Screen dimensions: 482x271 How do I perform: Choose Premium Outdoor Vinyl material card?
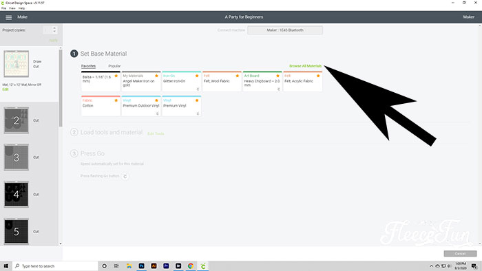(141, 106)
